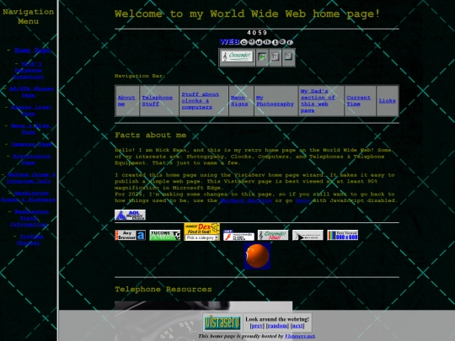Click the AOL Members' Choice badge
Screen dimensions: 455x341
(130, 215)
